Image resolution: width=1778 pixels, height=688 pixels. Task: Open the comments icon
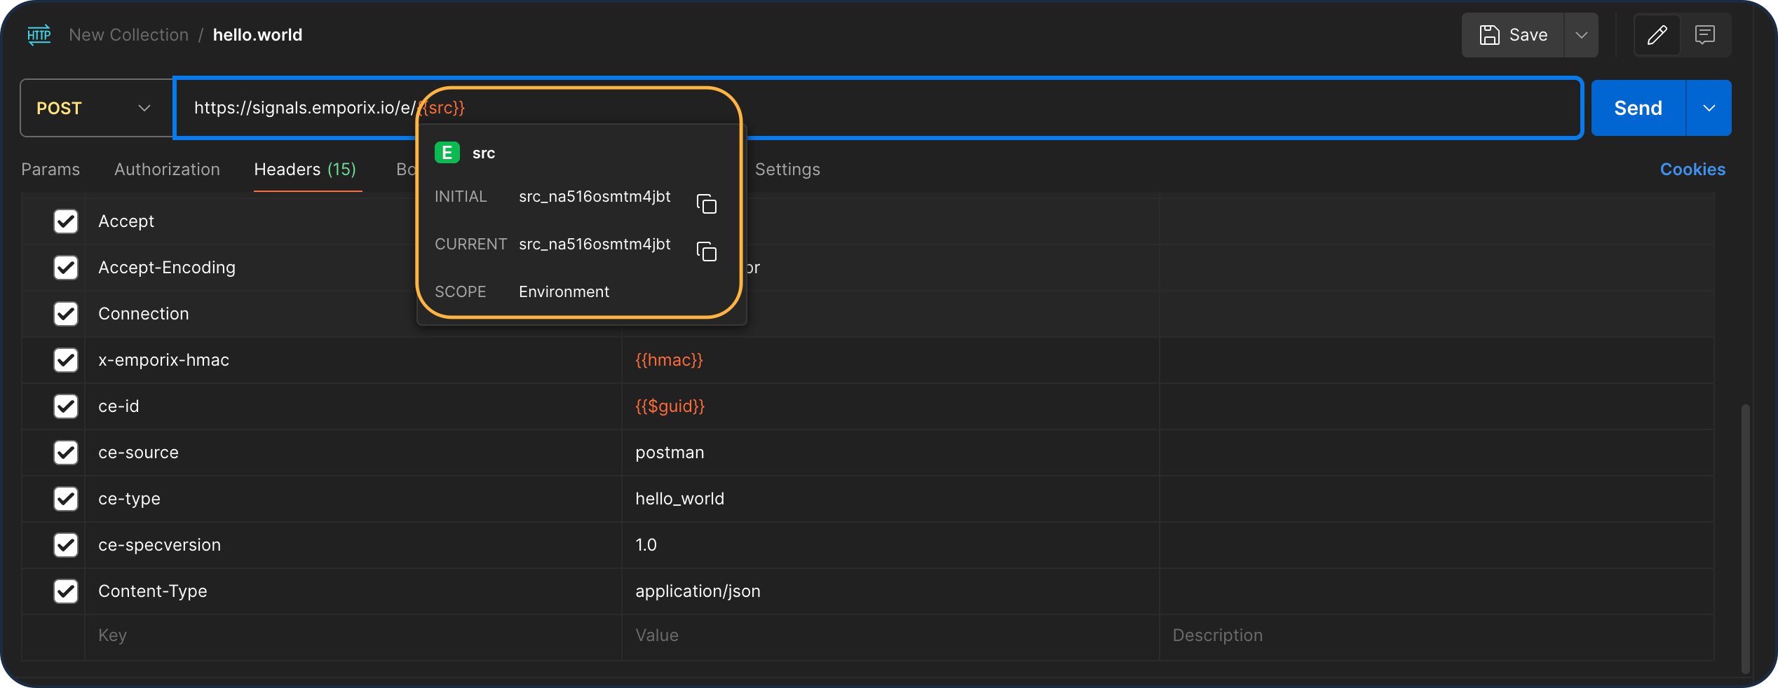(1704, 34)
